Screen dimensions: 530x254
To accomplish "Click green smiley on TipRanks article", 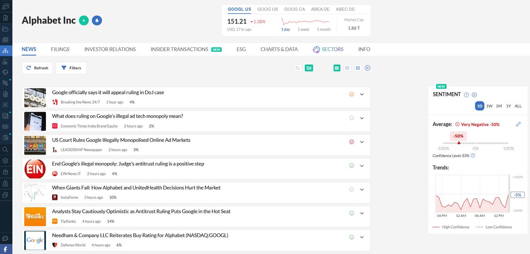I will 352,213.
